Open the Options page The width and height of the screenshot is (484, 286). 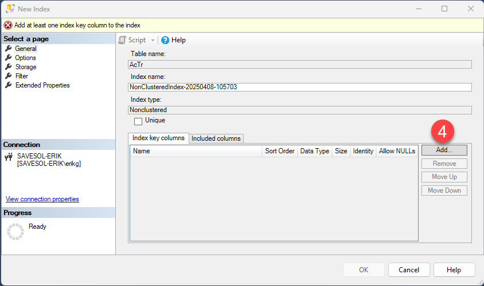(25, 58)
